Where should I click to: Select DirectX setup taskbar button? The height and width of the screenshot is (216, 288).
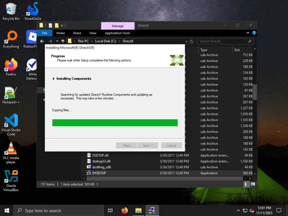[152, 210]
